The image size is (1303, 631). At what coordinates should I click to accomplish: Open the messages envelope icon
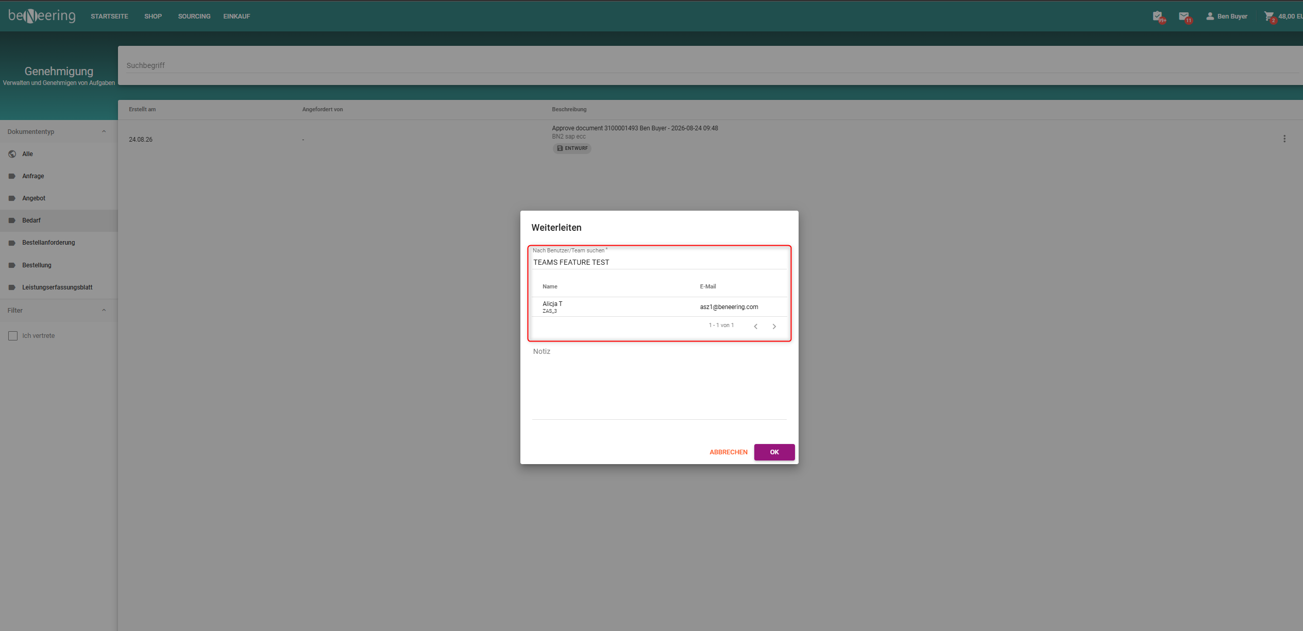[x=1184, y=16]
